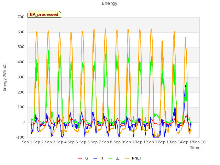Click the 700 y-axis tick label
This screenshot has width=220, height=165.
point(21,17)
